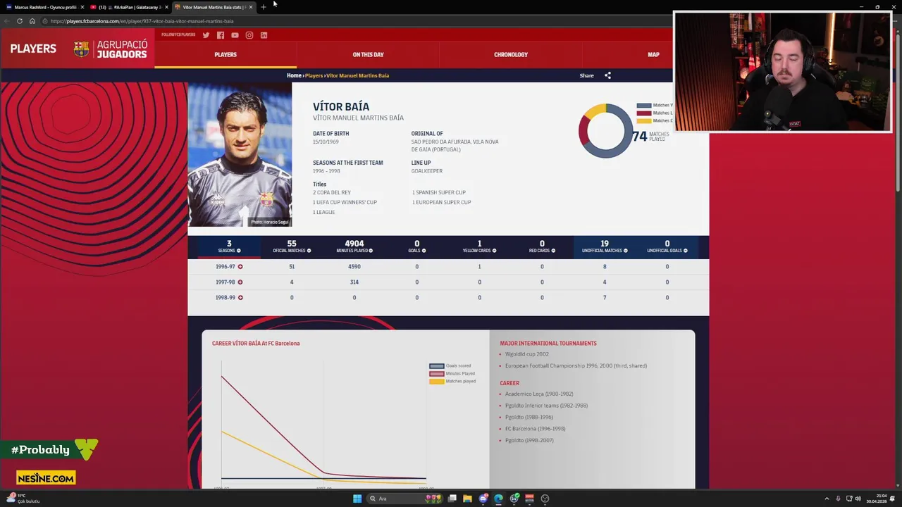Switch to Marcus Rashford browser tab
Viewport: 902px width, 507px height.
tap(44, 7)
